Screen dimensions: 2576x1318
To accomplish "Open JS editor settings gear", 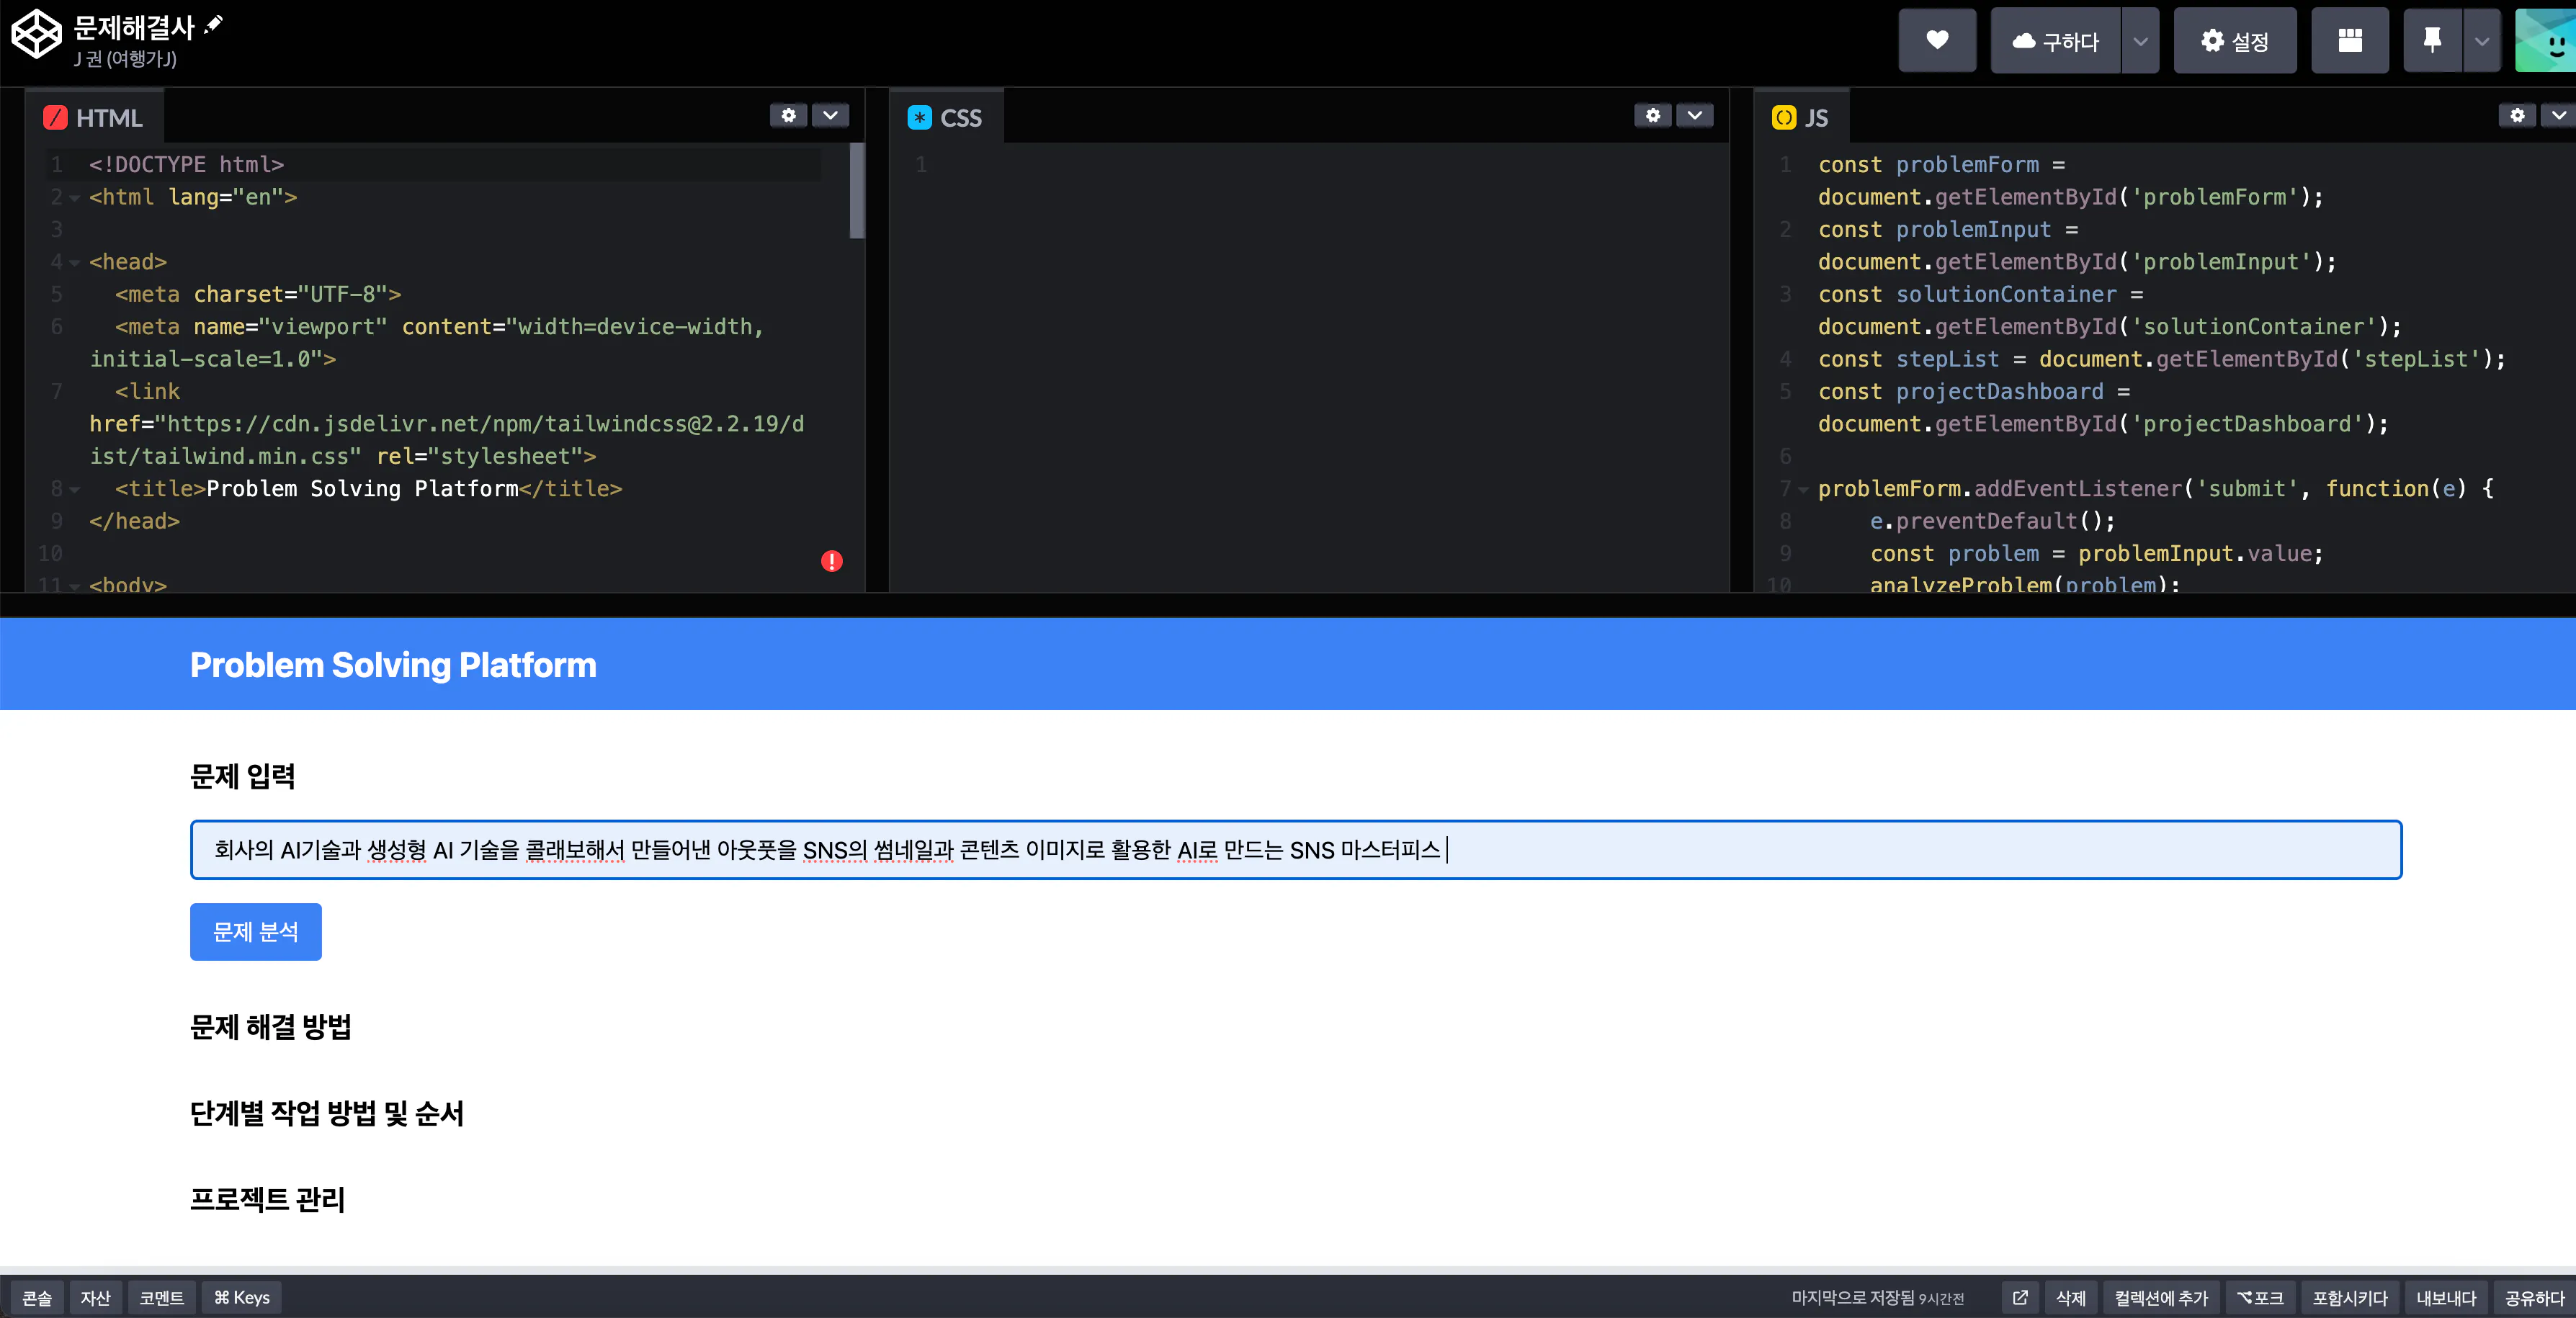I will point(2517,116).
